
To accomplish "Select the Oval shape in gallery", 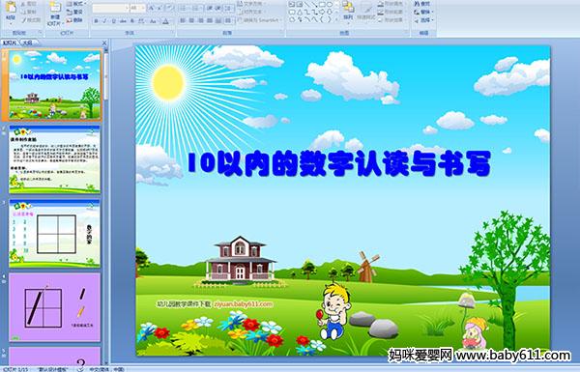I will (x=330, y=4).
